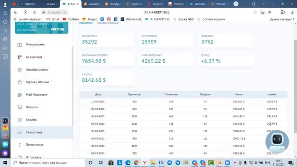
Task: Switch to the Онлайн Шопинг statistics tab
Action: tap(108, 23)
